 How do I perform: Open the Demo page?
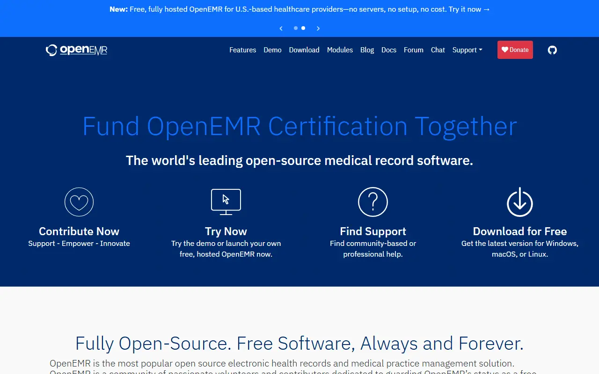272,50
